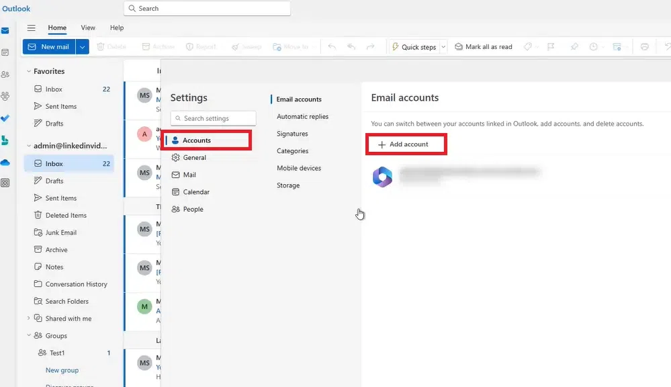Screen dimensions: 671x387
Task: Open the Quick steps dropdown arrow
Action: click(x=443, y=46)
